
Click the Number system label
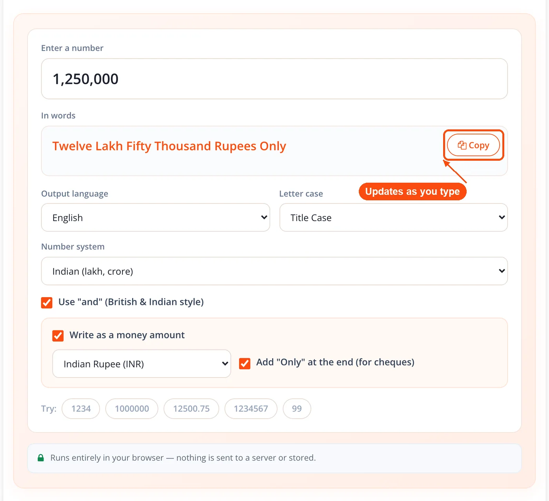[73, 247]
